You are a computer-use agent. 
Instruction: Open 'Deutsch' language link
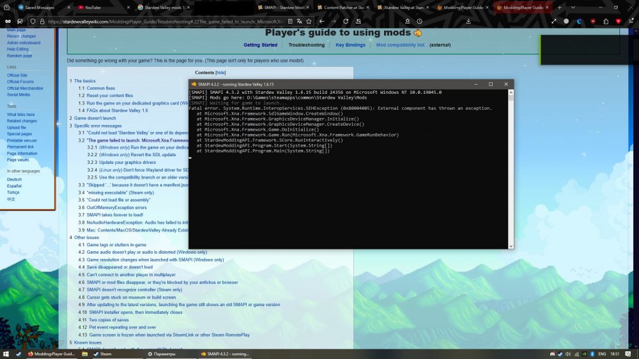click(14, 179)
